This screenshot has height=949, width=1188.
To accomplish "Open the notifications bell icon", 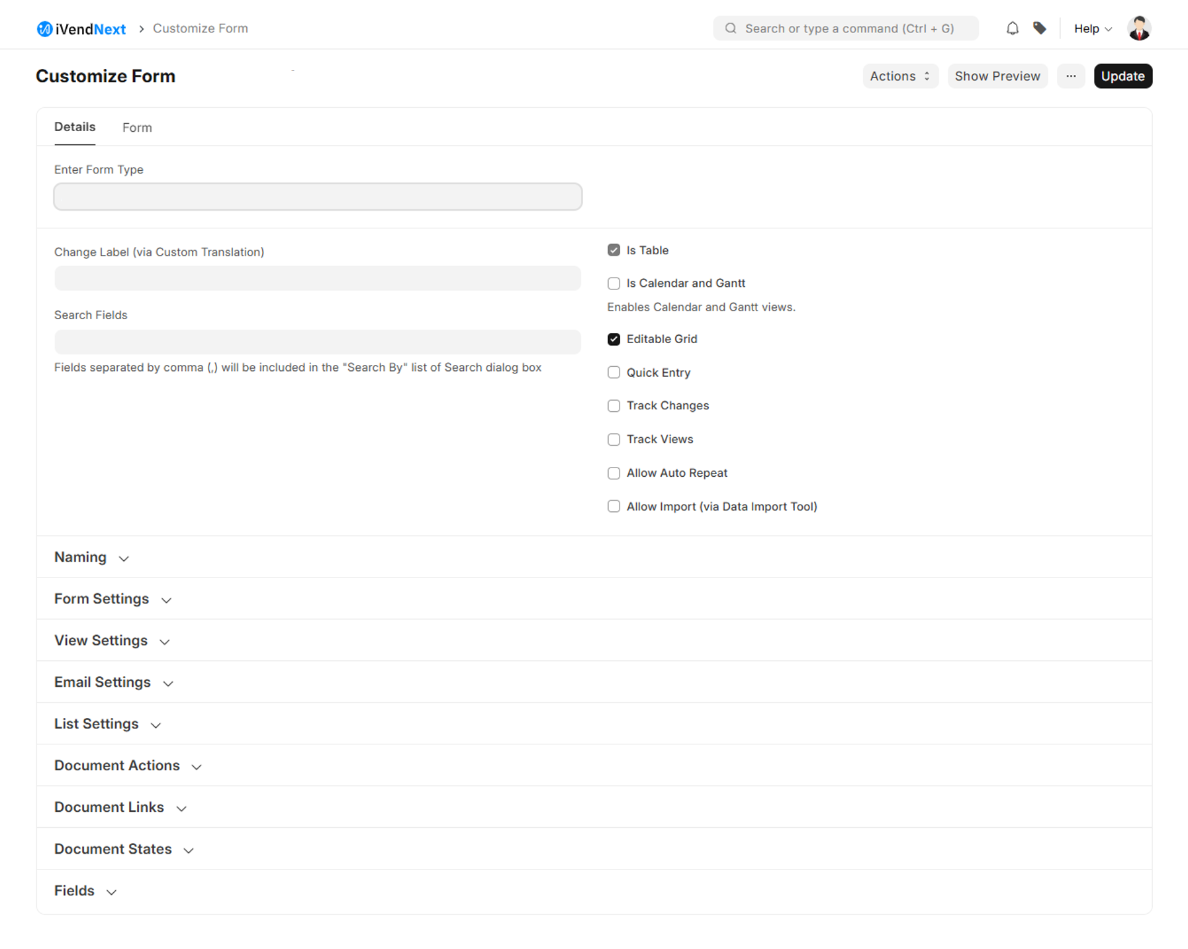I will (x=1012, y=28).
